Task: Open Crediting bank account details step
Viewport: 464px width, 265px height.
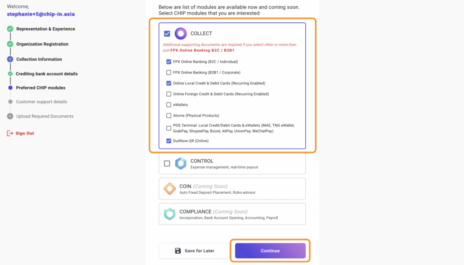Action: tap(47, 74)
